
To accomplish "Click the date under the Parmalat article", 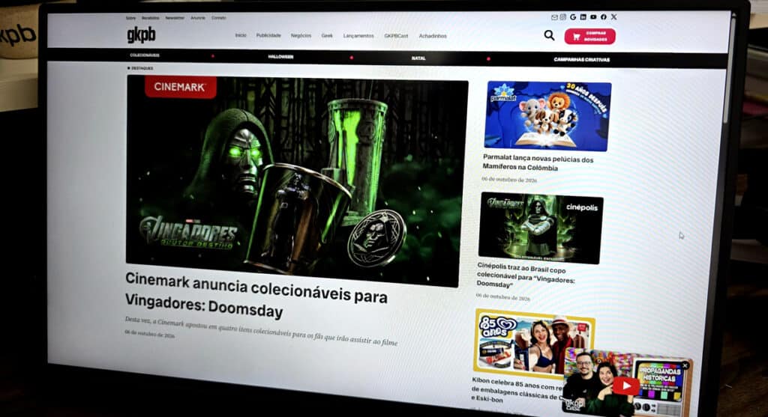I will pos(509,180).
